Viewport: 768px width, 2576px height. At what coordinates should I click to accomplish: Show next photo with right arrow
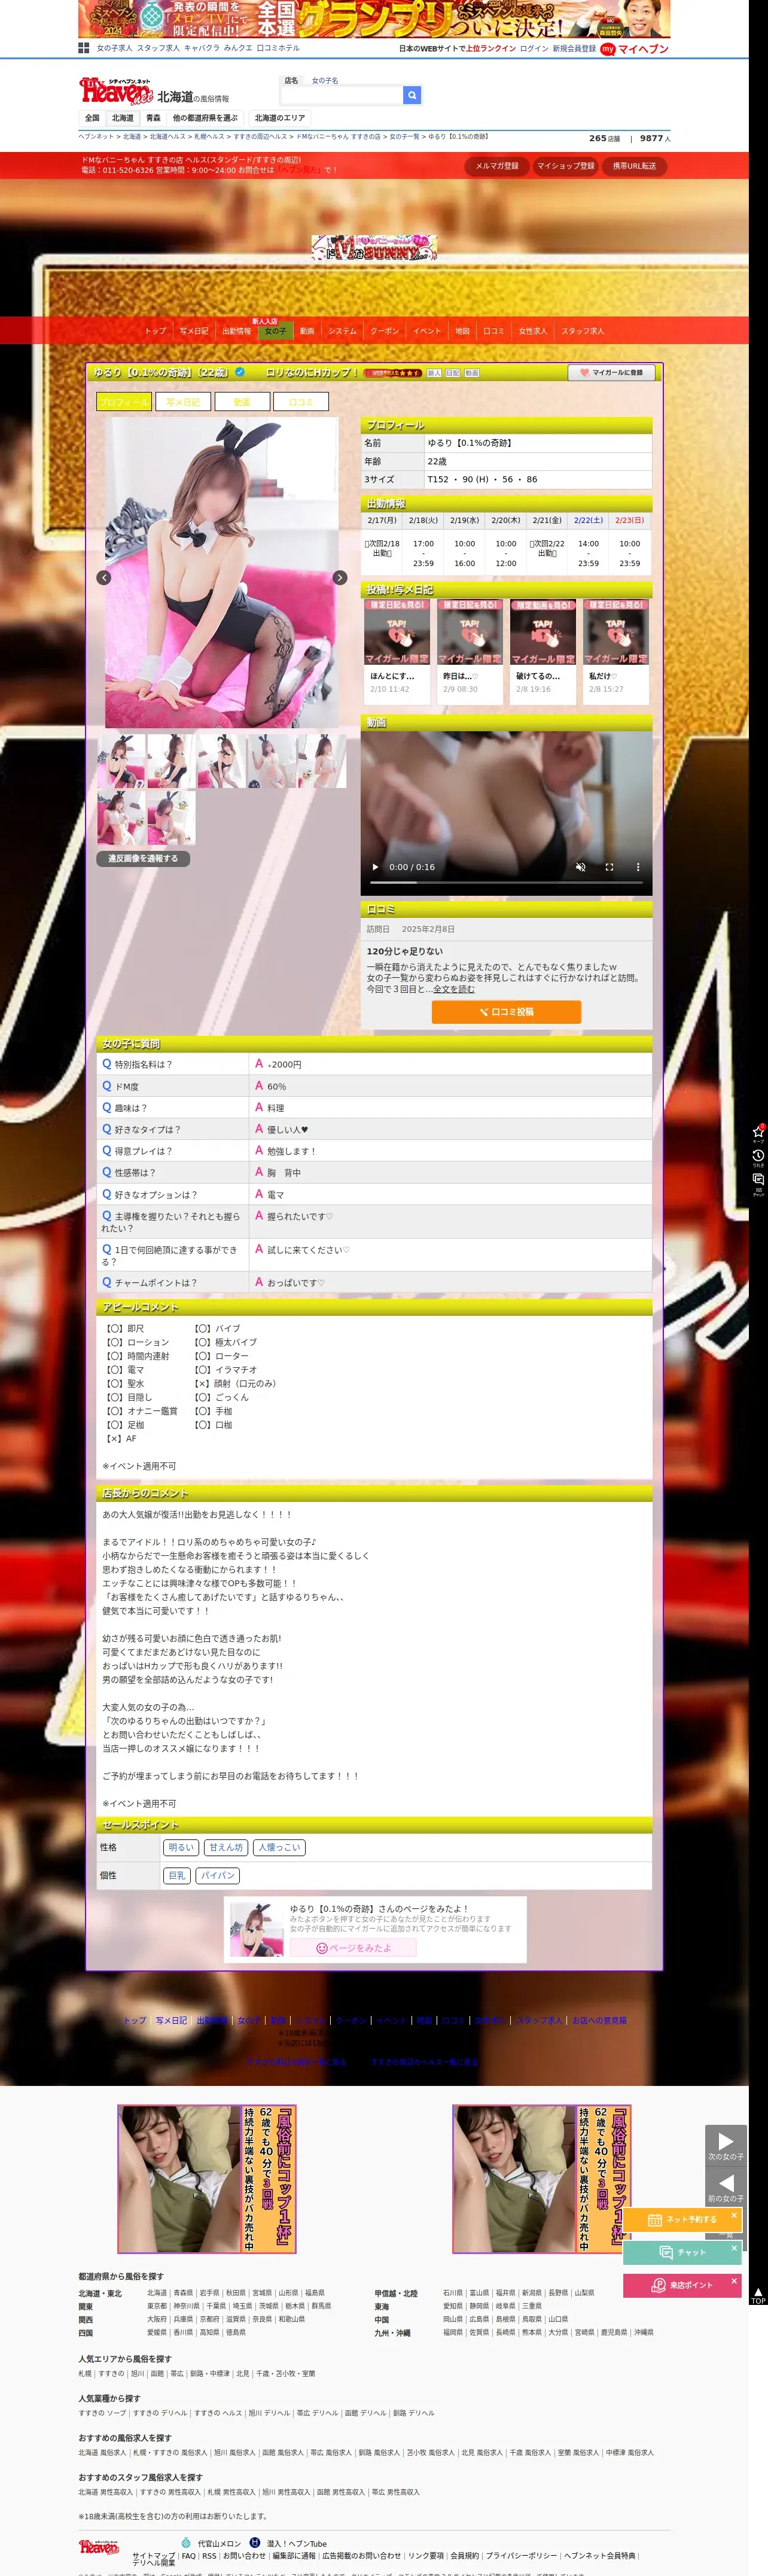pyautogui.click(x=340, y=578)
